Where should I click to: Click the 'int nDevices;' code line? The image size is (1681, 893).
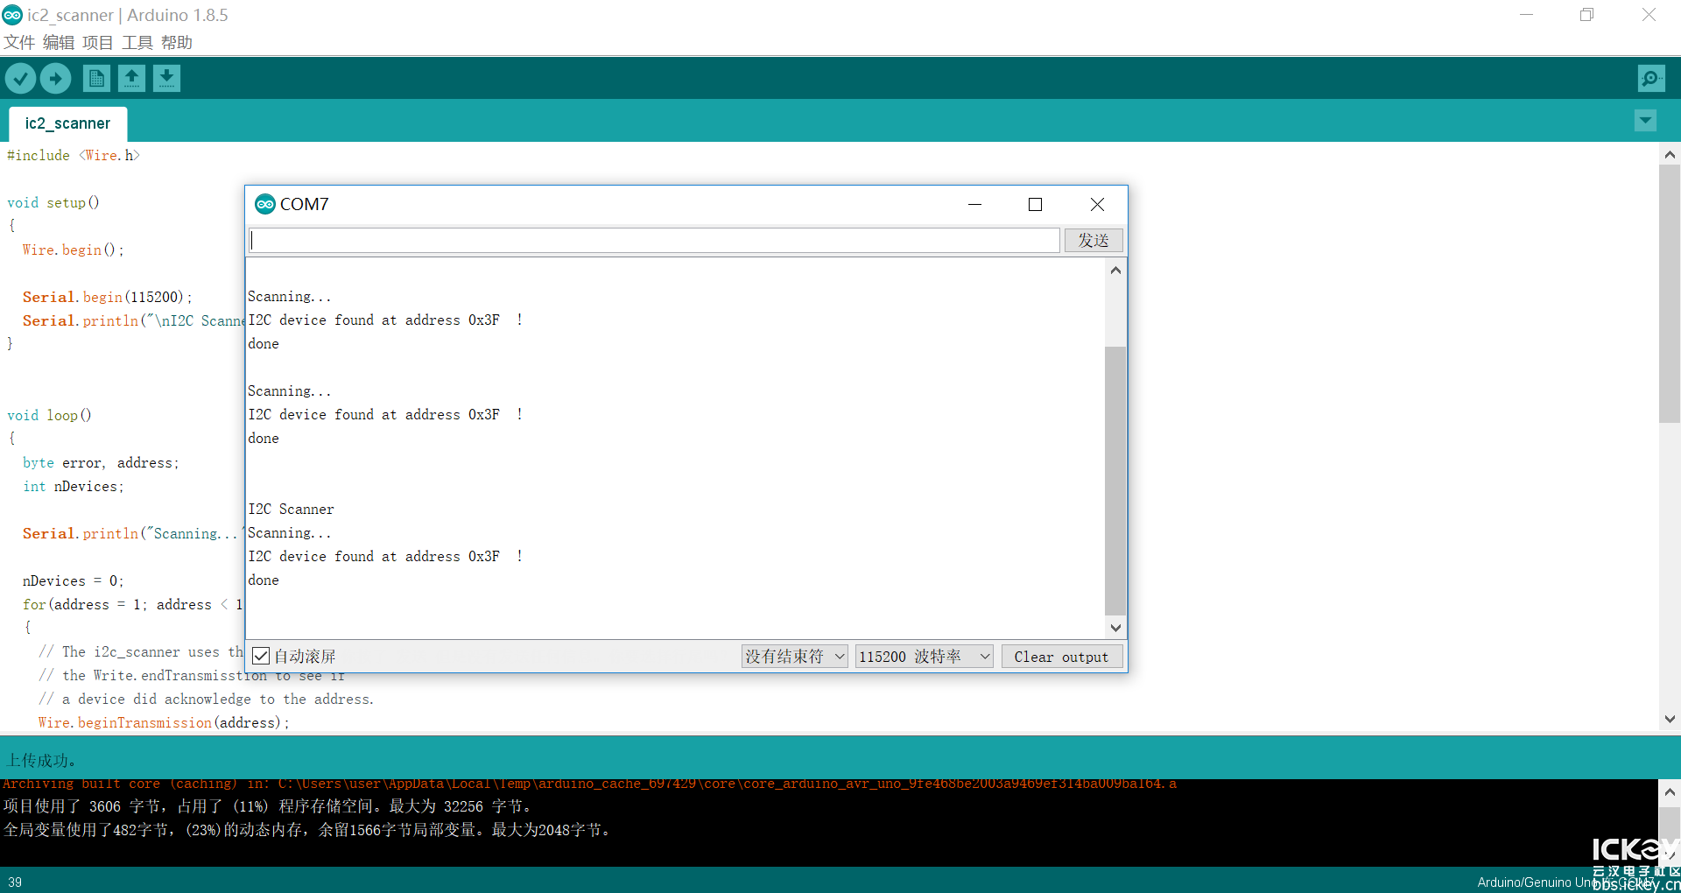pyautogui.click(x=74, y=486)
